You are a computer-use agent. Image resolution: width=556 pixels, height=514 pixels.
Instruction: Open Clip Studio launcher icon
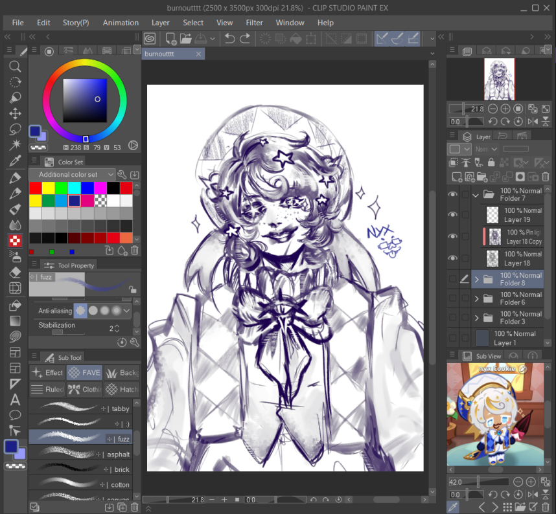[150, 38]
